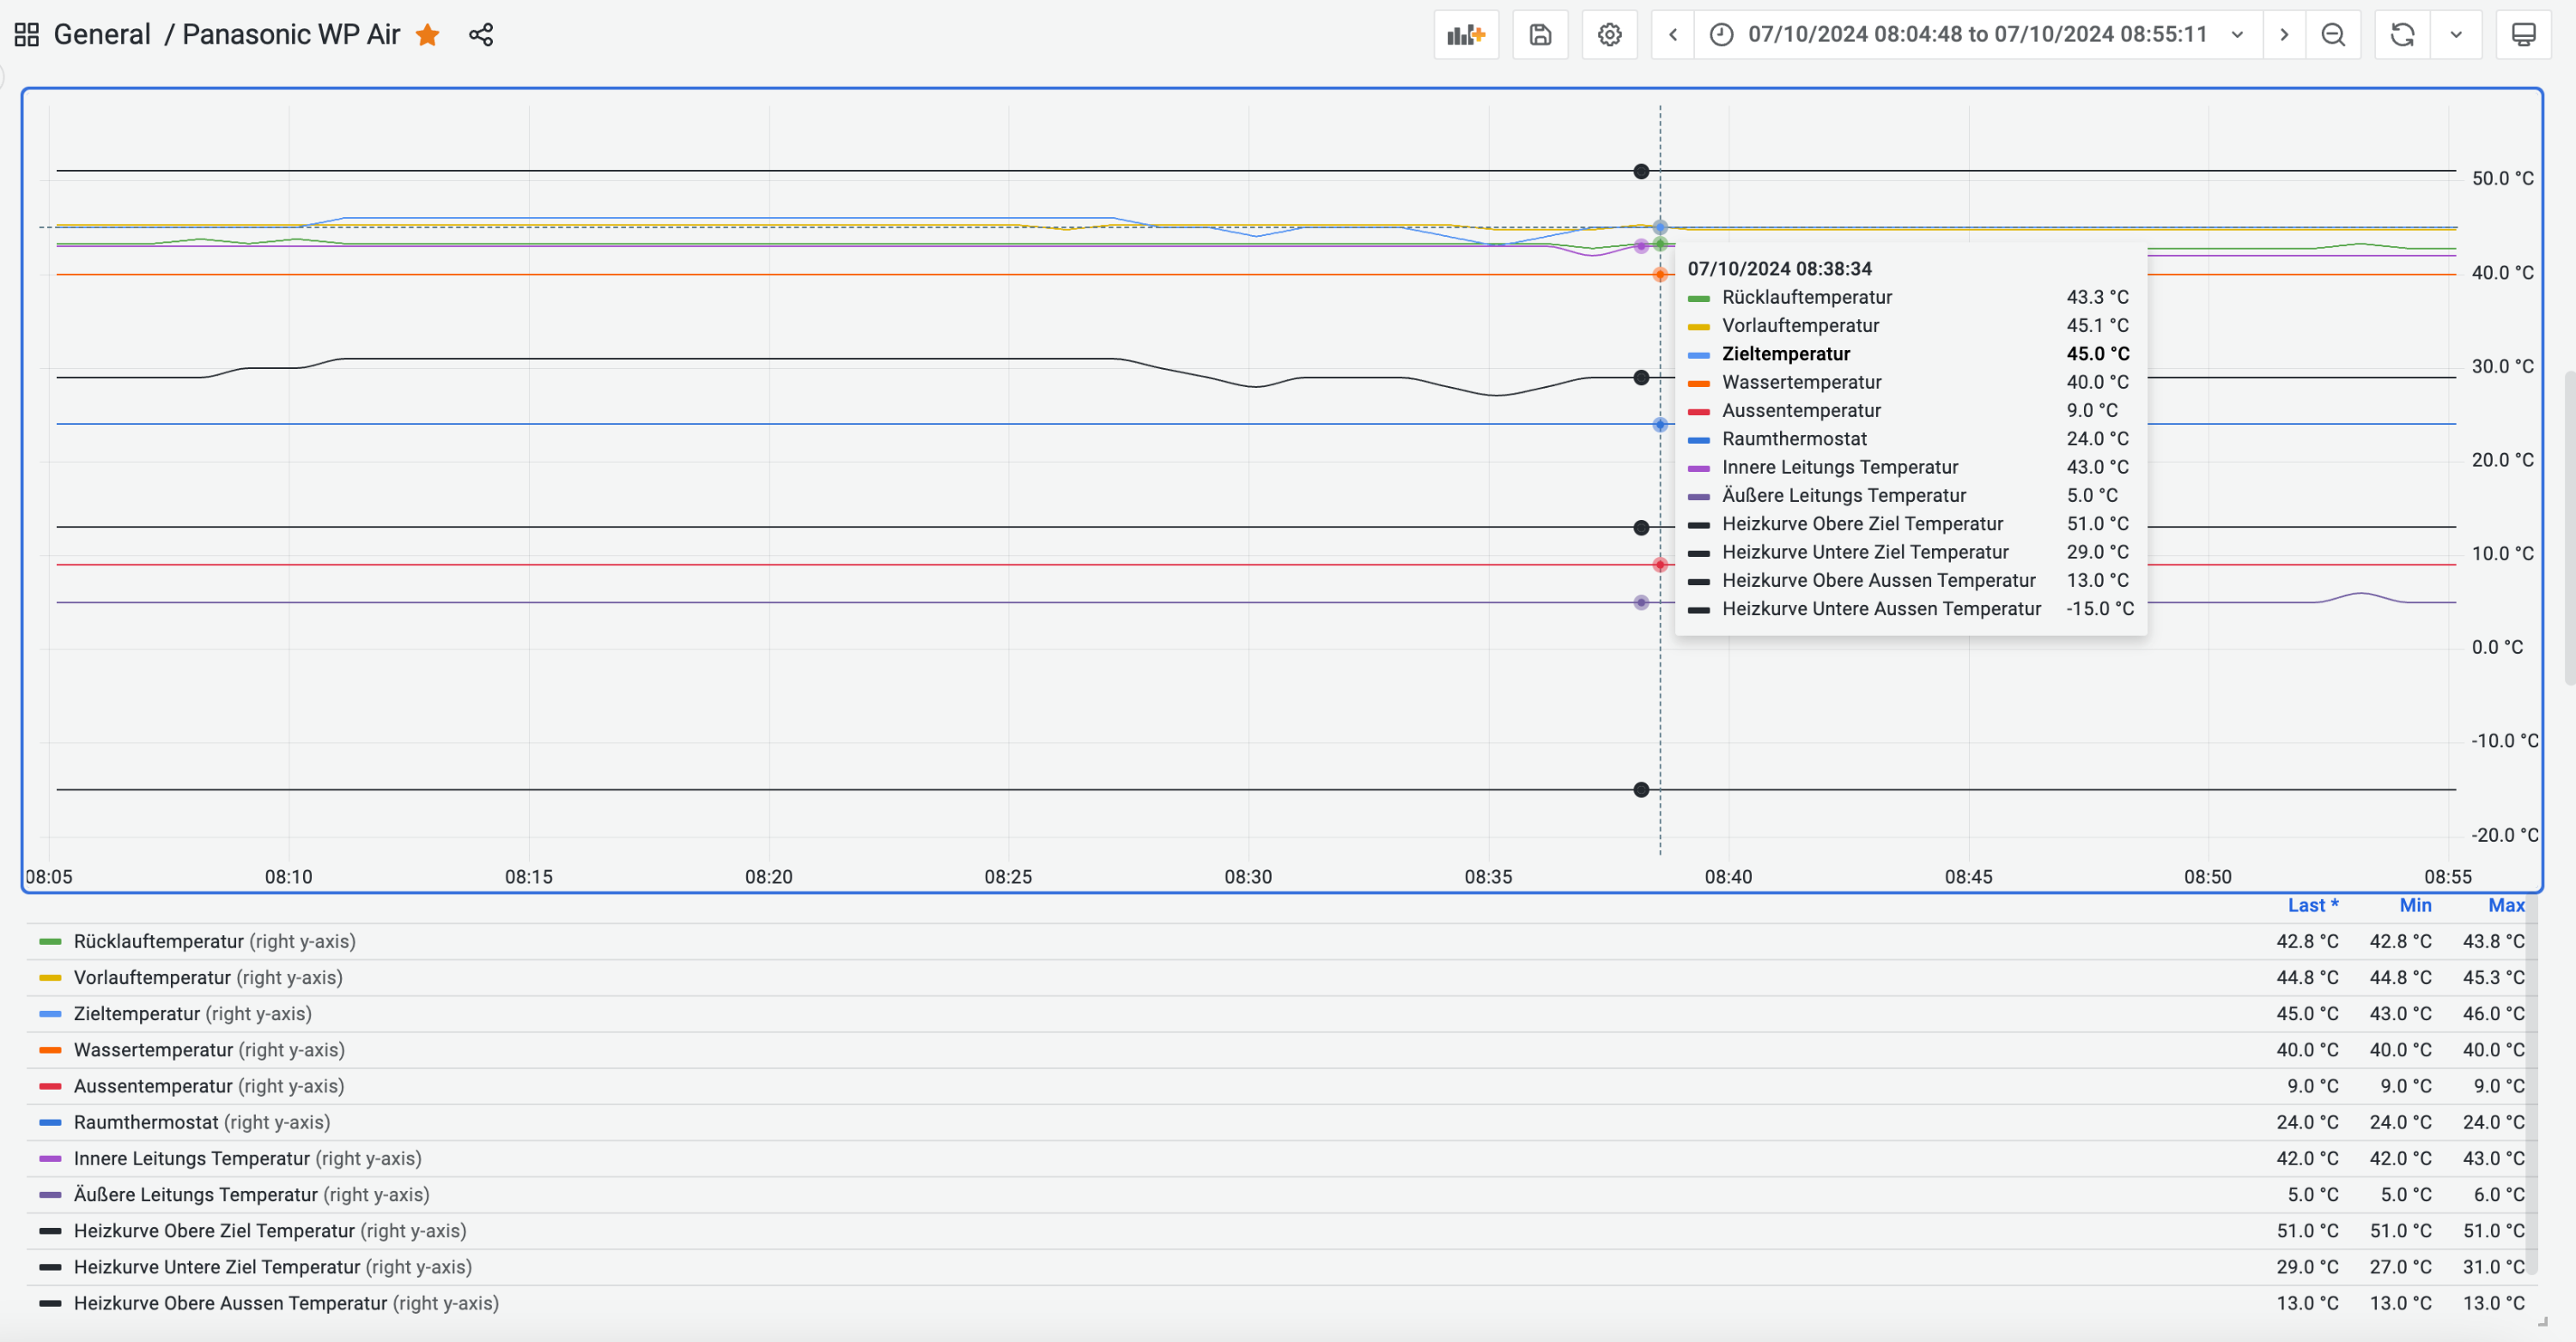Toggle Wassertemperatur series visibility in the legend
This screenshot has width=2576, height=1342.
point(153,1050)
